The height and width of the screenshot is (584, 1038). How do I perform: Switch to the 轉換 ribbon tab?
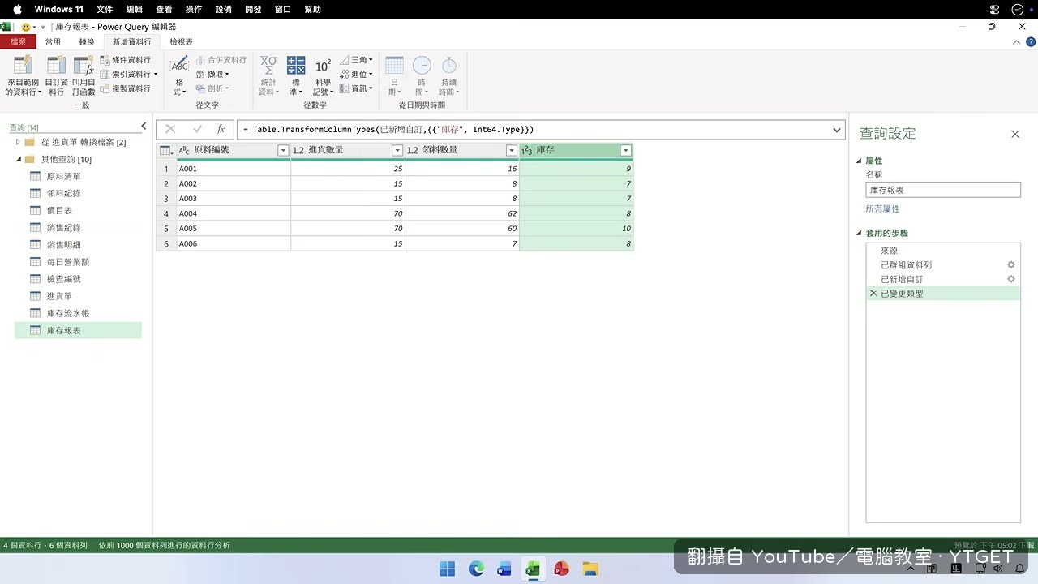tap(87, 41)
